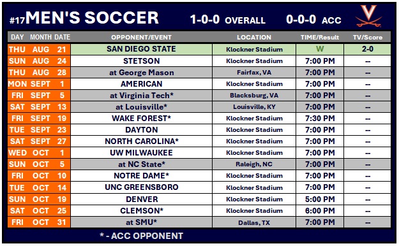This screenshot has height=246, width=399.
Task: Click the FRI OCT 31 date cell
Action: [39, 222]
